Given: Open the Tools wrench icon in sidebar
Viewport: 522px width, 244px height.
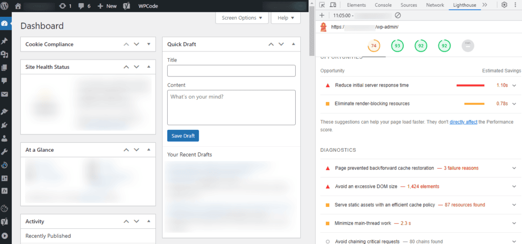Looking at the screenshot, I should pos(5,151).
